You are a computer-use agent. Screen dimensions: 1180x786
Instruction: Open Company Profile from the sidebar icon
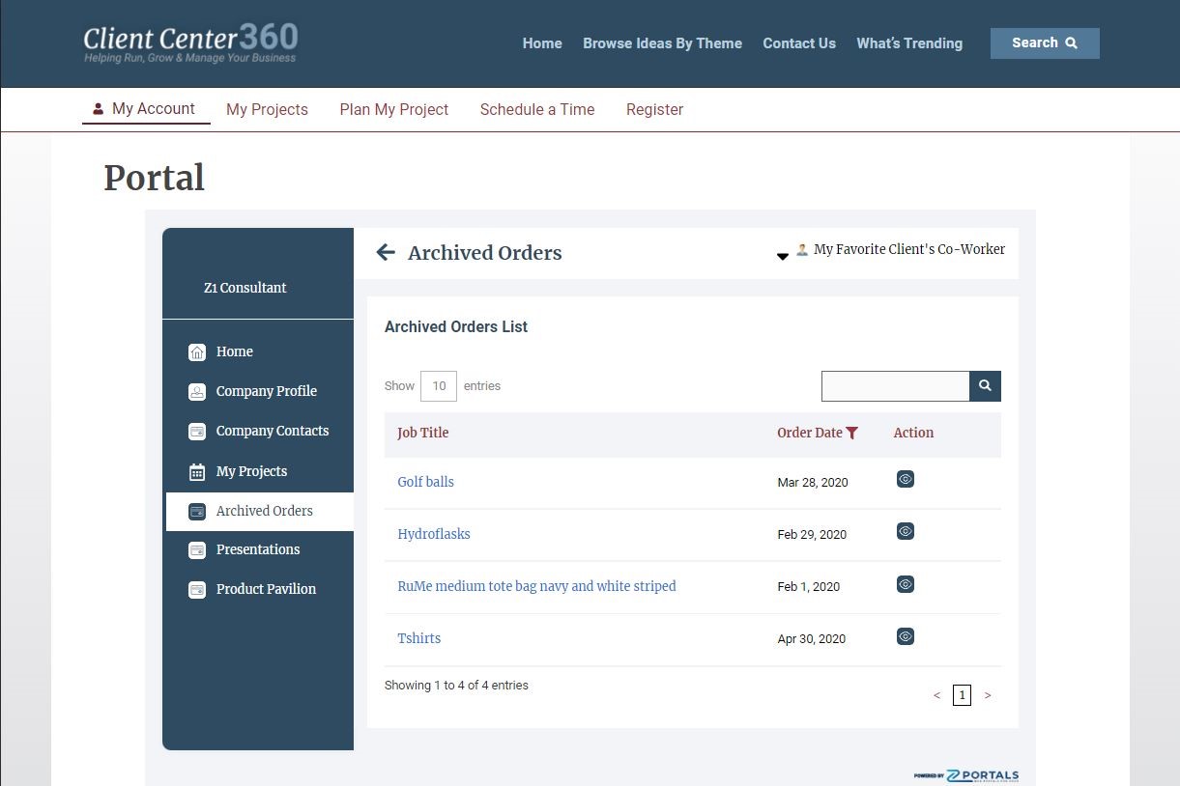click(196, 391)
